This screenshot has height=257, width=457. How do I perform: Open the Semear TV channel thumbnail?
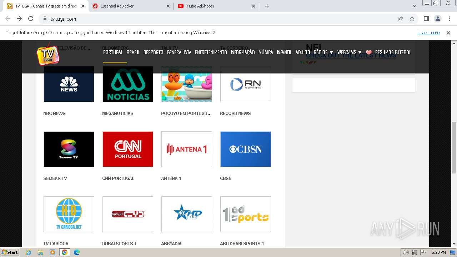(69, 149)
